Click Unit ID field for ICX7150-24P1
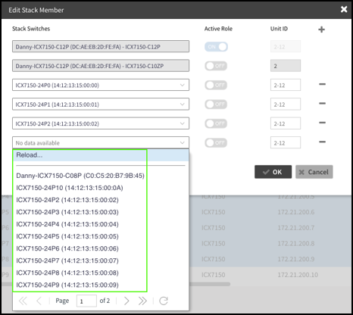 (286, 104)
